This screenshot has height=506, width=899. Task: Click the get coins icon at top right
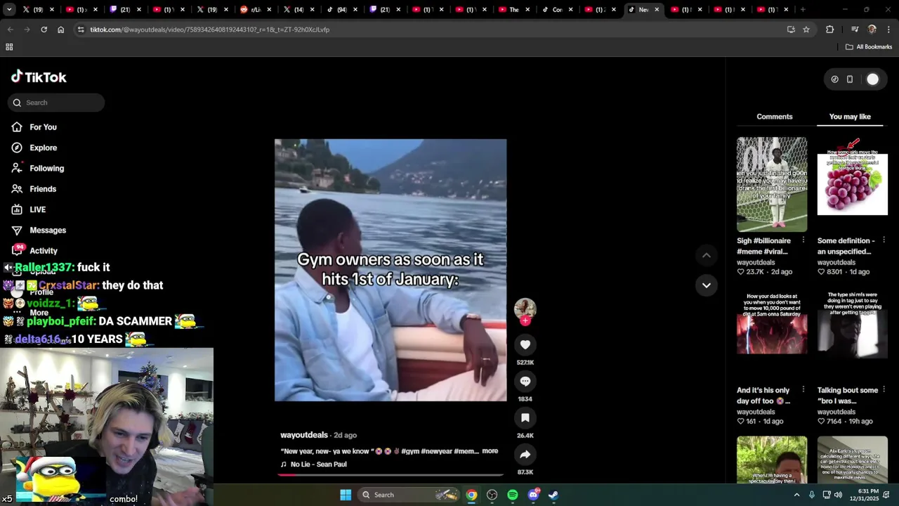pos(834,79)
